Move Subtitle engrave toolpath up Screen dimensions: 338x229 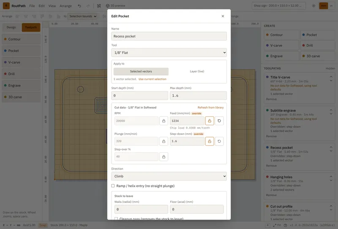[331, 110]
